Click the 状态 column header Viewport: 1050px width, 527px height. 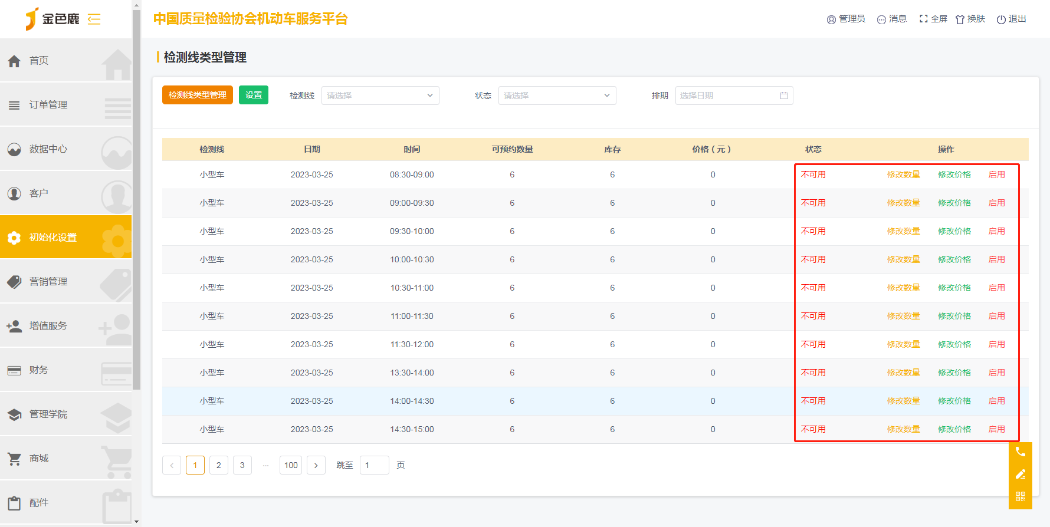(813, 149)
